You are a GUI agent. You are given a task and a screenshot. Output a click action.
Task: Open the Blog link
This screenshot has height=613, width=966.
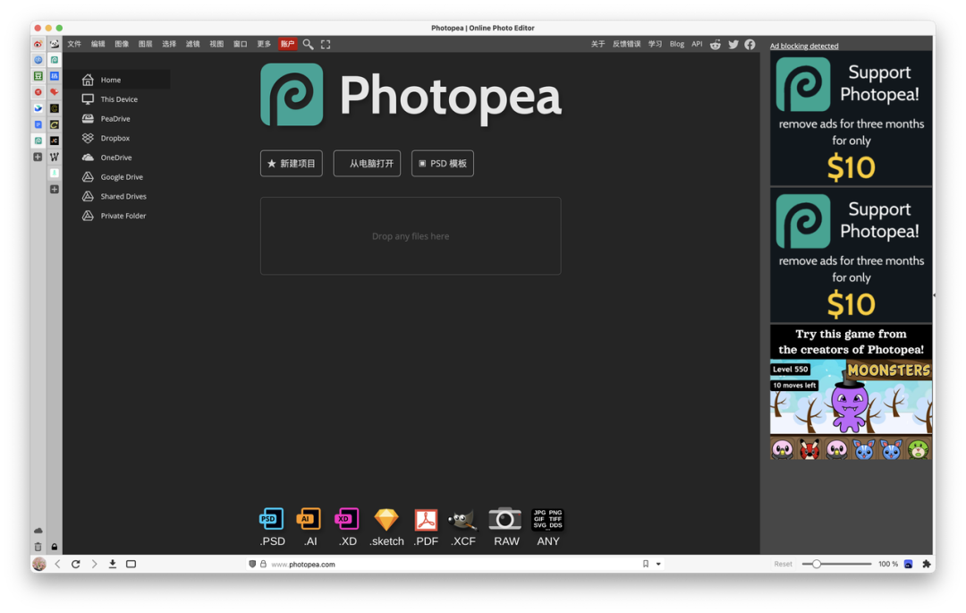[x=677, y=45]
